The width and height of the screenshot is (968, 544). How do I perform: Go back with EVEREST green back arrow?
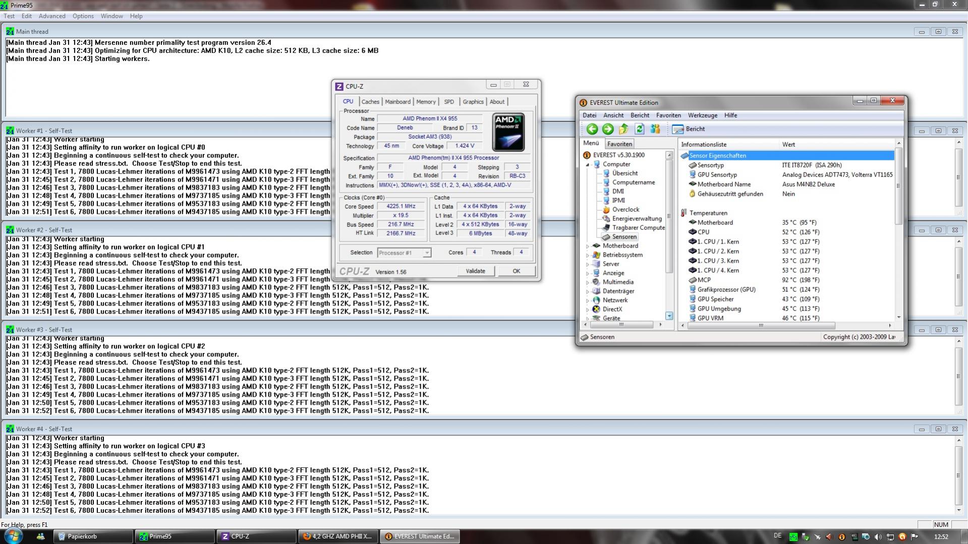pyautogui.click(x=592, y=129)
